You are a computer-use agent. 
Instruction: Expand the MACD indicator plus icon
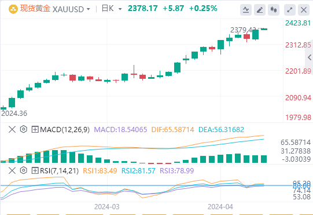coord(35,129)
